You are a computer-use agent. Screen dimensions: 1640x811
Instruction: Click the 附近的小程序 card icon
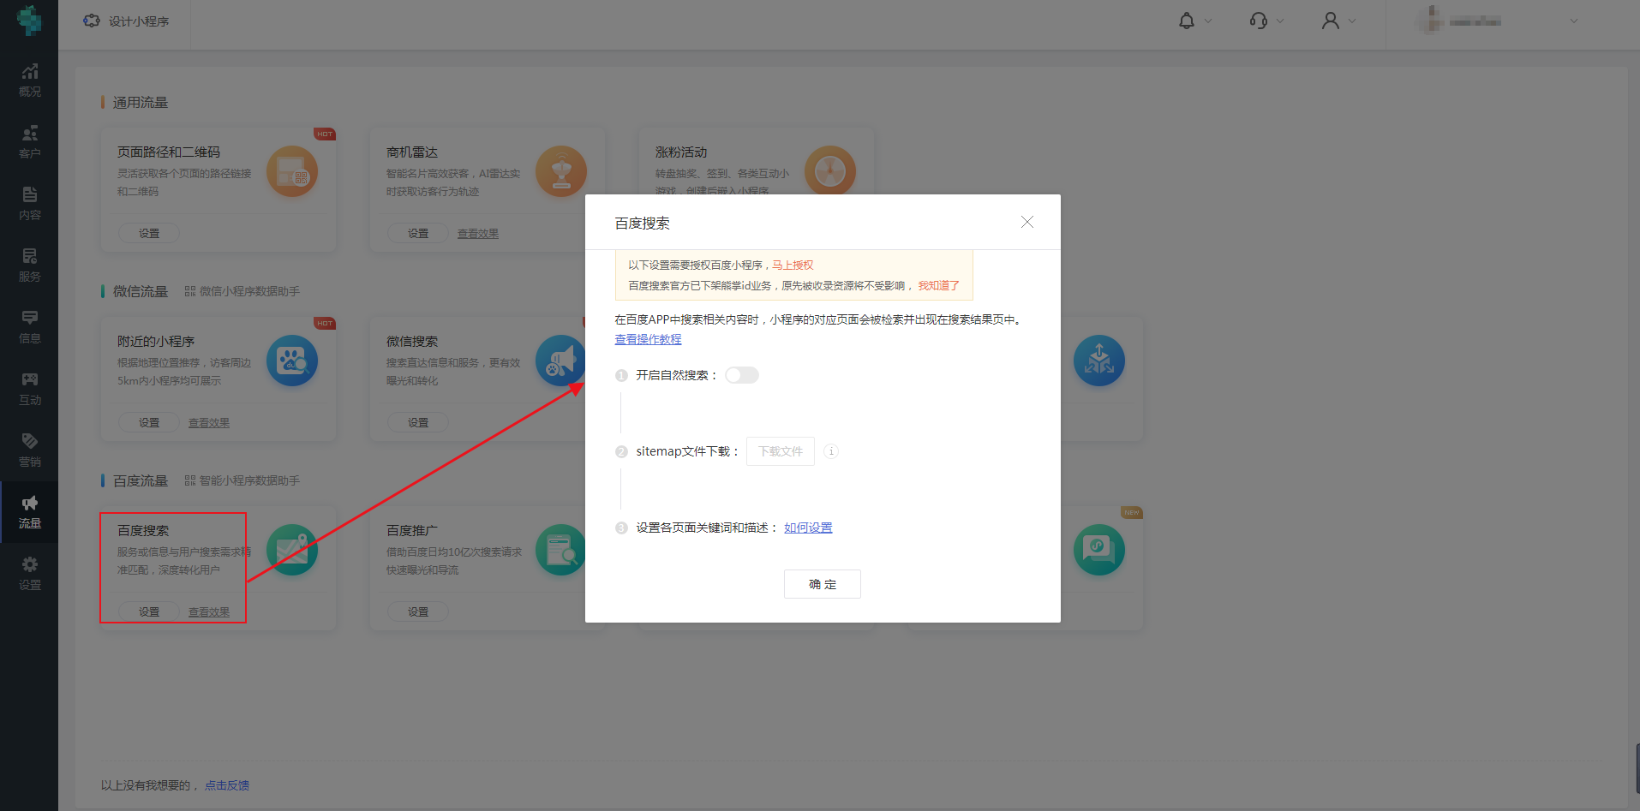pos(292,361)
